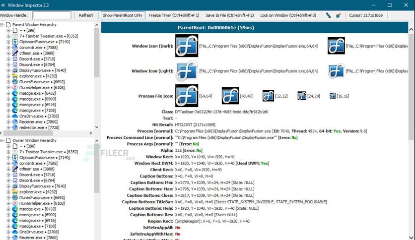Screen dimensions: 415x240
Task: Click Parent hierarchy horizontal scrollbar right arrow
Action: click(x=91, y=133)
